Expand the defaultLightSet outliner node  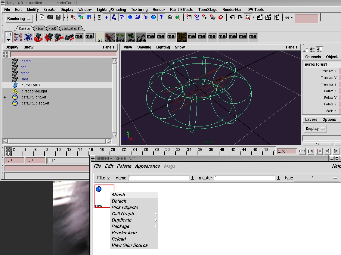point(5,98)
